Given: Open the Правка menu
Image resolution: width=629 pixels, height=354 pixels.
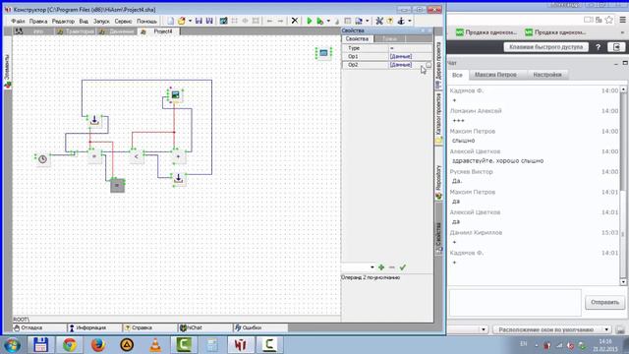Looking at the screenshot, I should tap(38, 21).
